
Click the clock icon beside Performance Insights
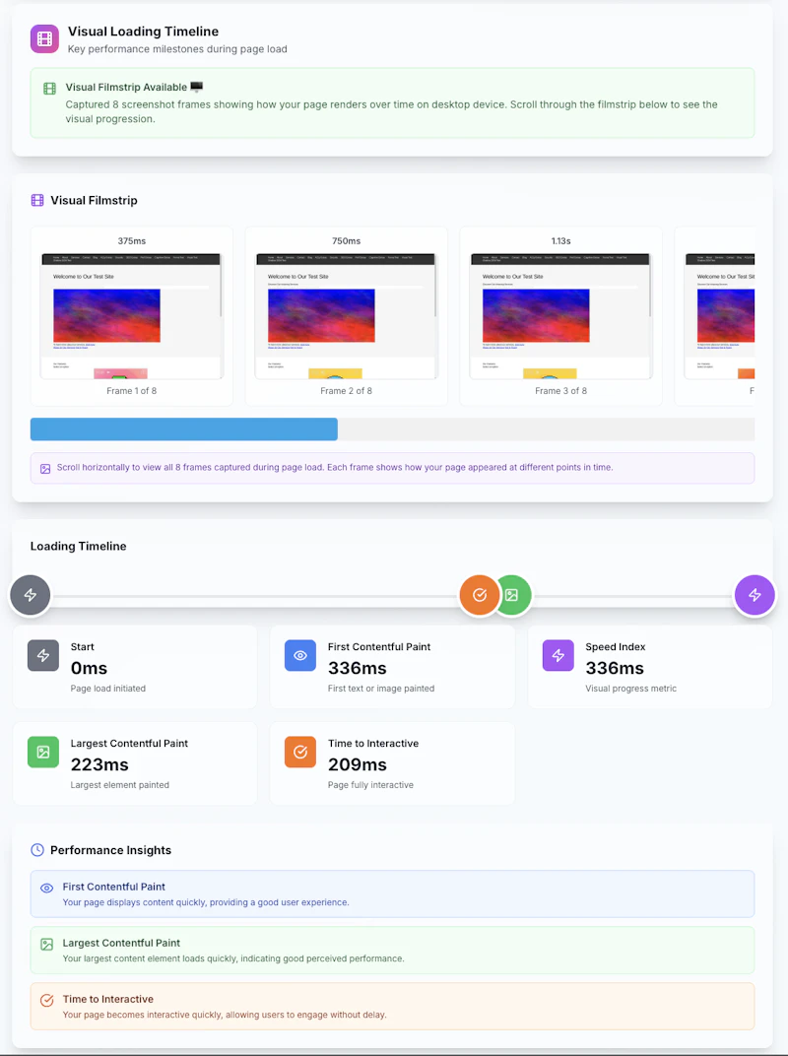(x=37, y=850)
